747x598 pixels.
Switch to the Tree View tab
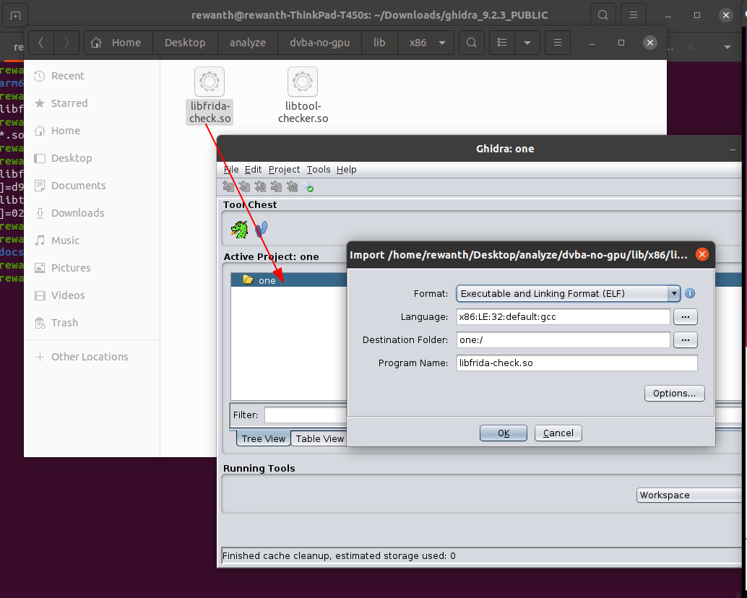click(x=264, y=438)
